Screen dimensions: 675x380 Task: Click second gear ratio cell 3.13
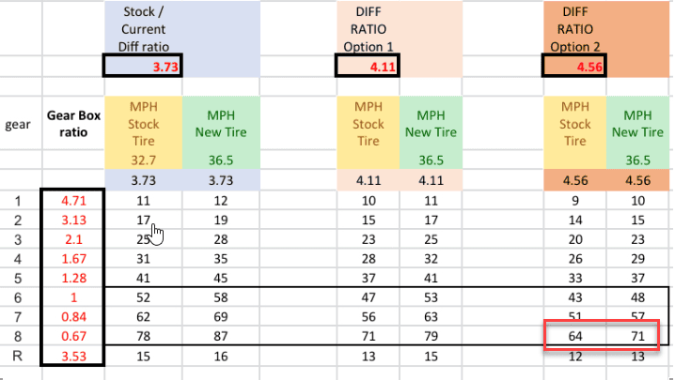[73, 220]
